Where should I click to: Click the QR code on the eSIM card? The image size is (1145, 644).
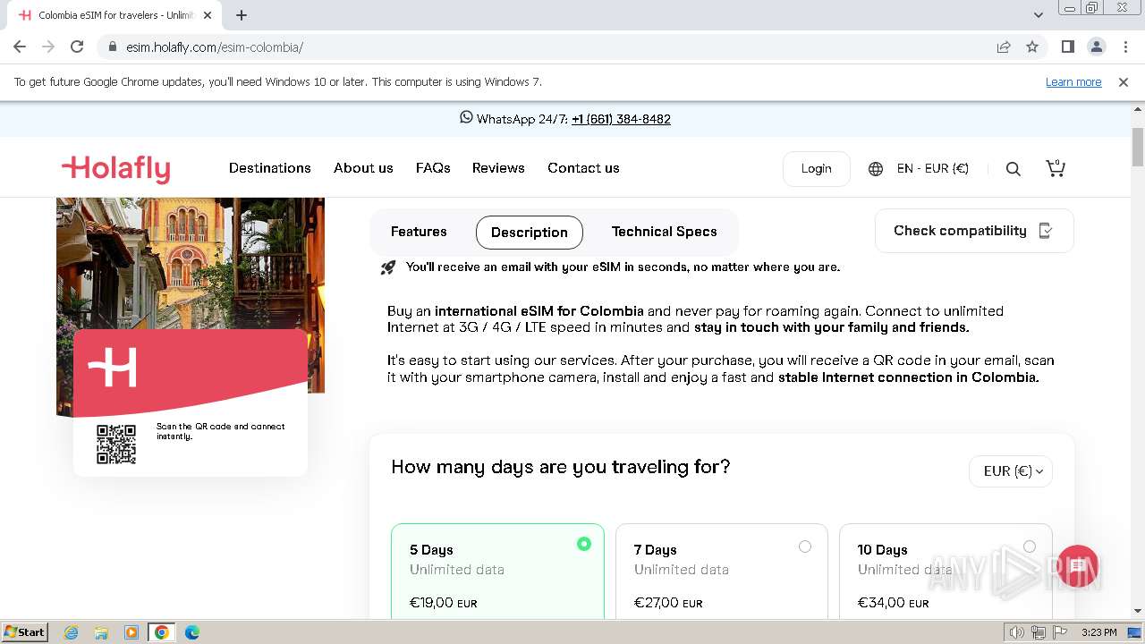click(x=116, y=445)
